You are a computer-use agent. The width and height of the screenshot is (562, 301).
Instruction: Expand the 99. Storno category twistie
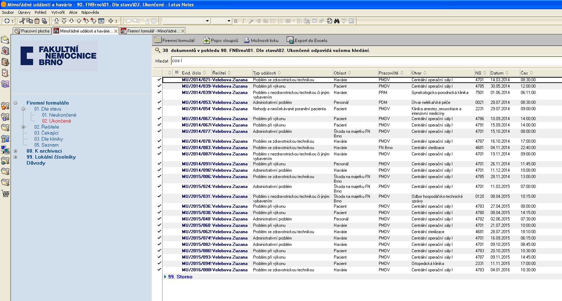165,277
